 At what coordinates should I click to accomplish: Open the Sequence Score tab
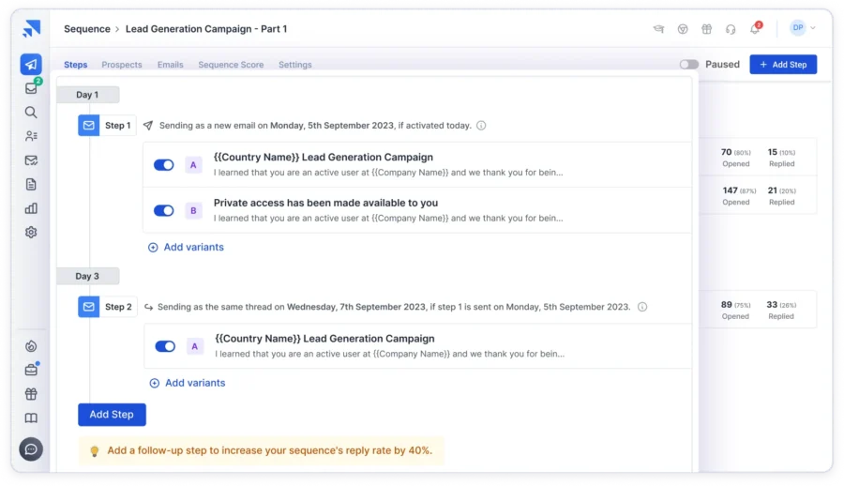(231, 65)
